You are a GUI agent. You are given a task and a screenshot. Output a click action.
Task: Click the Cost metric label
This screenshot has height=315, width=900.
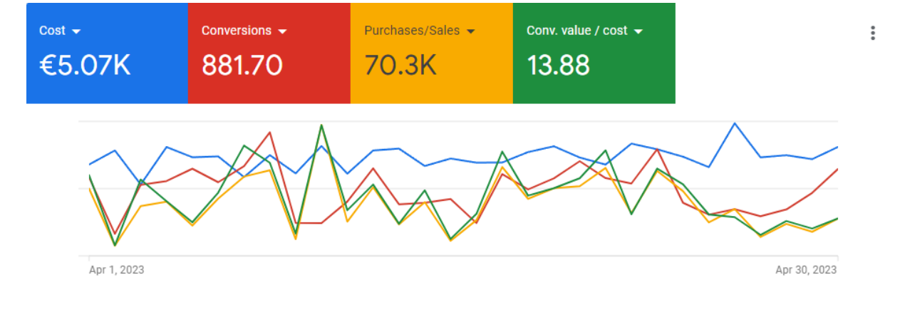(52, 31)
